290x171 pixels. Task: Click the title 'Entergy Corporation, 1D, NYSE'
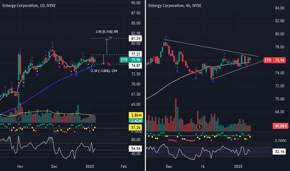(29, 6)
